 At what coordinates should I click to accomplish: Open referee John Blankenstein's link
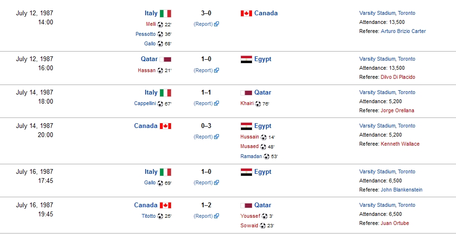click(x=401, y=190)
